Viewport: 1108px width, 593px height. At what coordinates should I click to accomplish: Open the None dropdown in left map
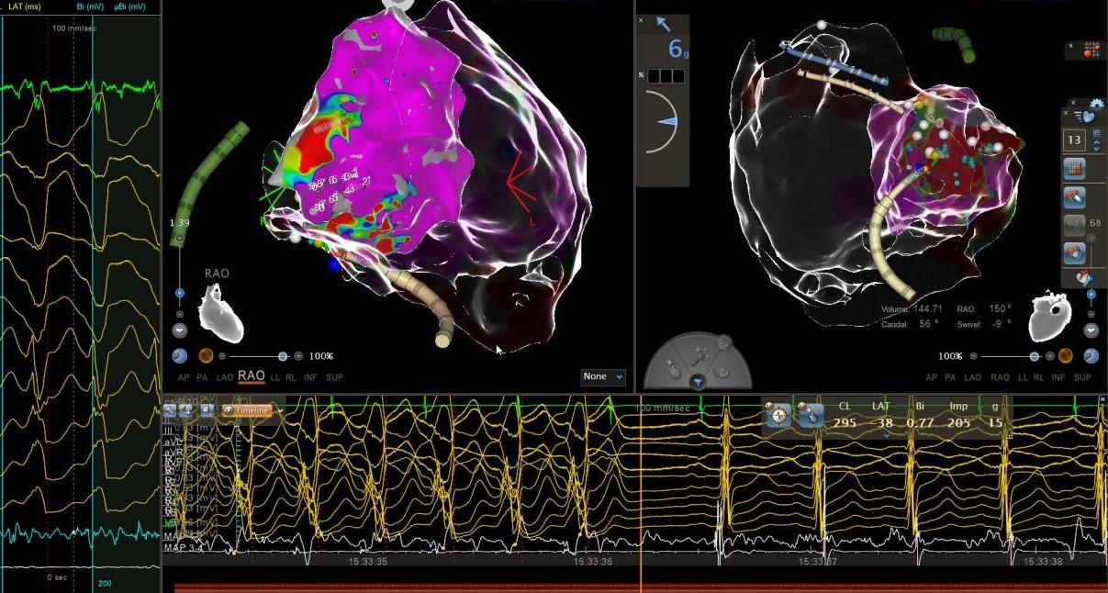coord(603,376)
